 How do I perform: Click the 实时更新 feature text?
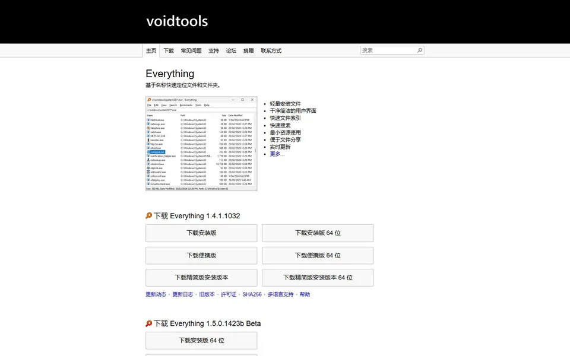[x=280, y=147]
